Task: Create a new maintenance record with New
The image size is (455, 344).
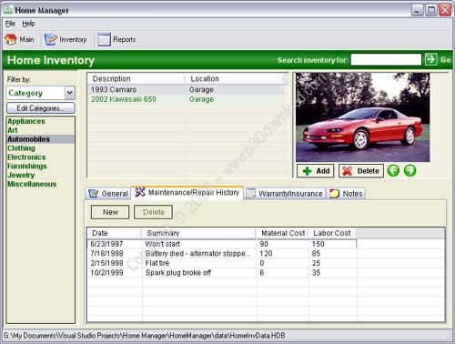Action: point(110,212)
